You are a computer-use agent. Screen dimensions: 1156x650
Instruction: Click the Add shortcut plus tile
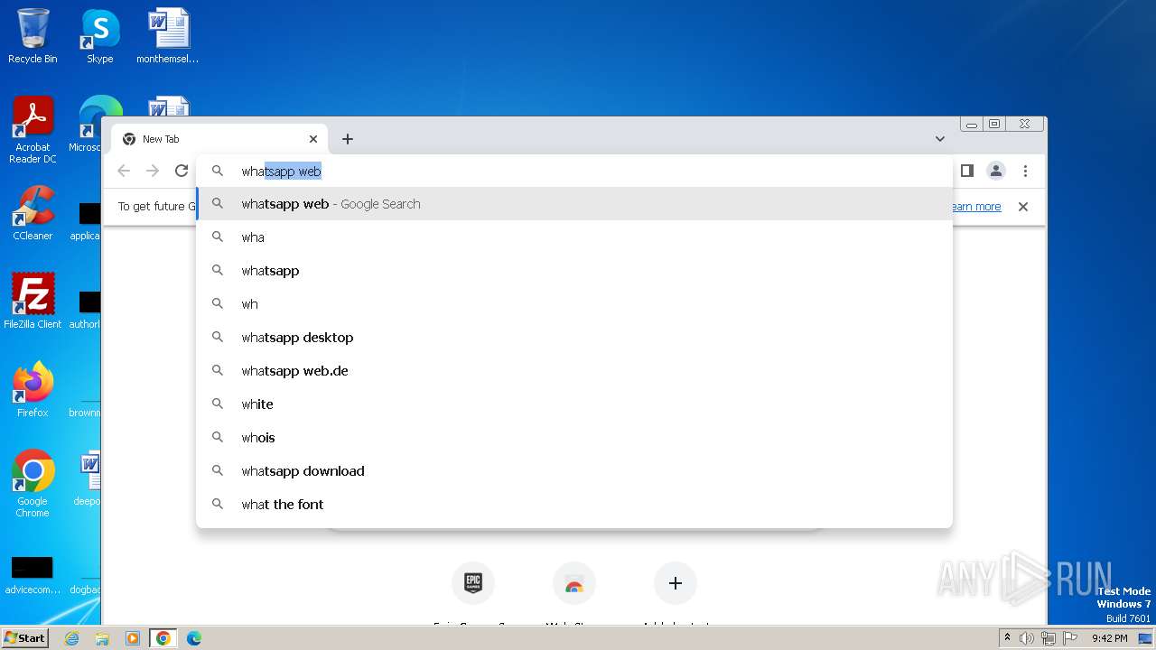coord(676,583)
